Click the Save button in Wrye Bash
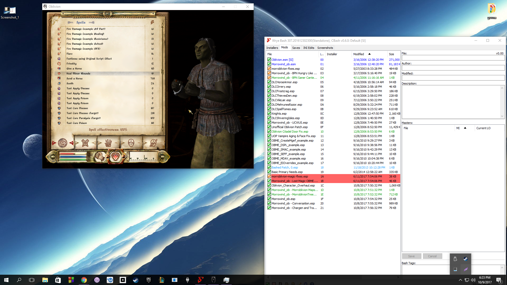507x285 pixels. 411,256
